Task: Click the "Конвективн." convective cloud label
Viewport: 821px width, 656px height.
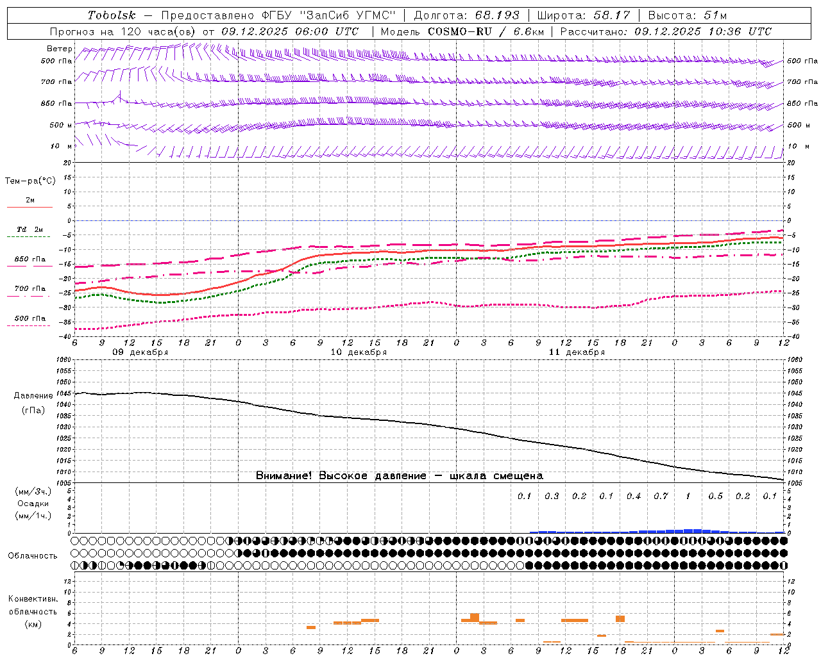Action: pyautogui.click(x=33, y=599)
